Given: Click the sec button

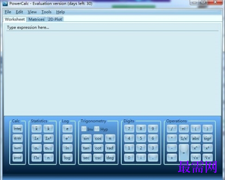Looking at the screenshot, I should 86,158.
